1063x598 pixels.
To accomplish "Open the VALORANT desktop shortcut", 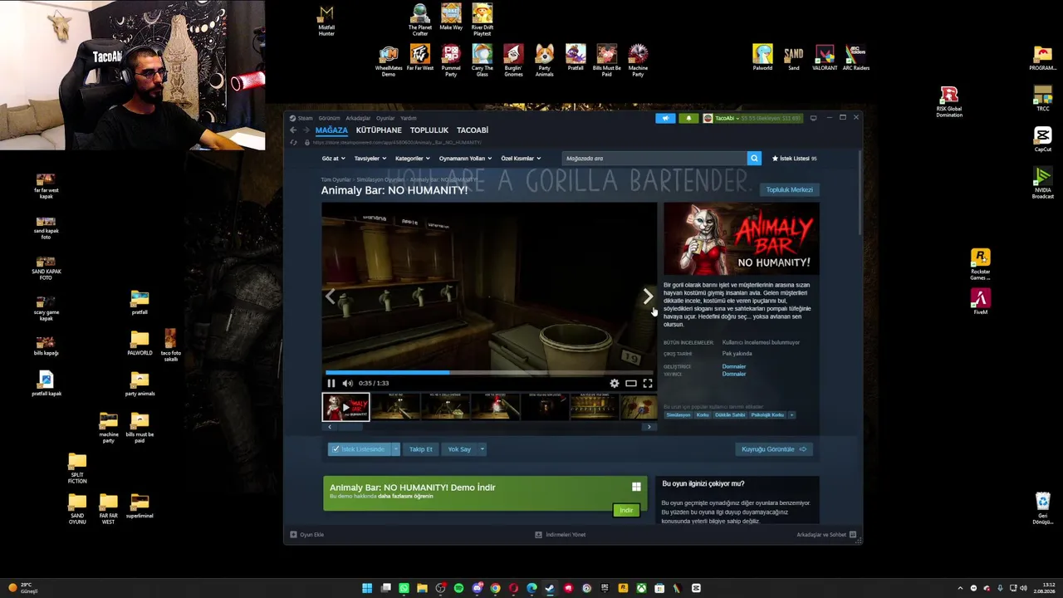I will (x=825, y=57).
